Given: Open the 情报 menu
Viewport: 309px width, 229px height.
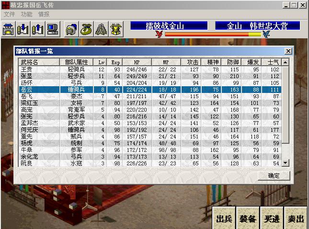Looking at the screenshot, I should tap(44, 14).
